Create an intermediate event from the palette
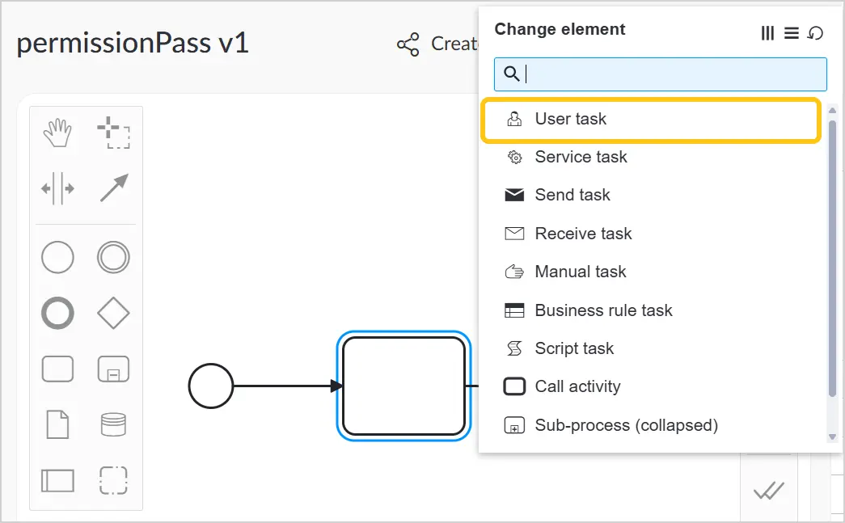The width and height of the screenshot is (845, 523). click(x=114, y=258)
